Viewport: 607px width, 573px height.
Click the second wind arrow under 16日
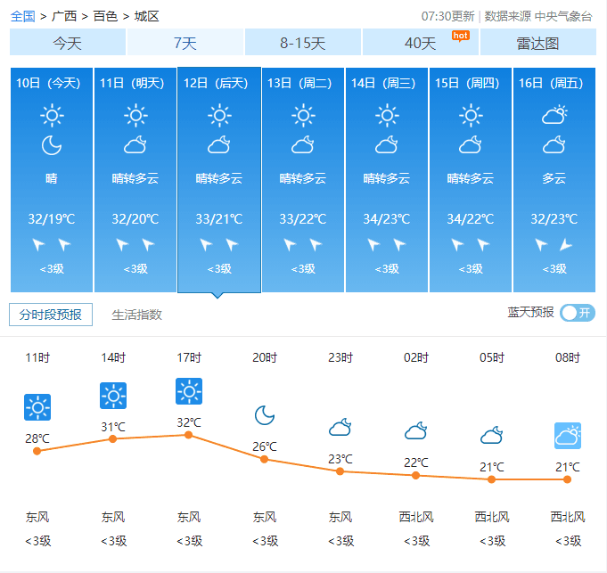[x=566, y=244]
